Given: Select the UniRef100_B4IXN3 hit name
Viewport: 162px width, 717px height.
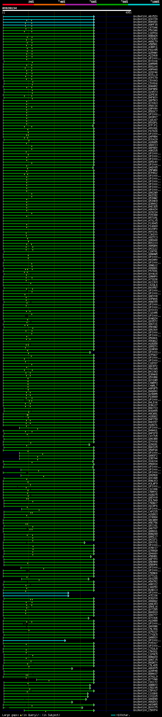Looking at the screenshot, I should click(x=145, y=372).
